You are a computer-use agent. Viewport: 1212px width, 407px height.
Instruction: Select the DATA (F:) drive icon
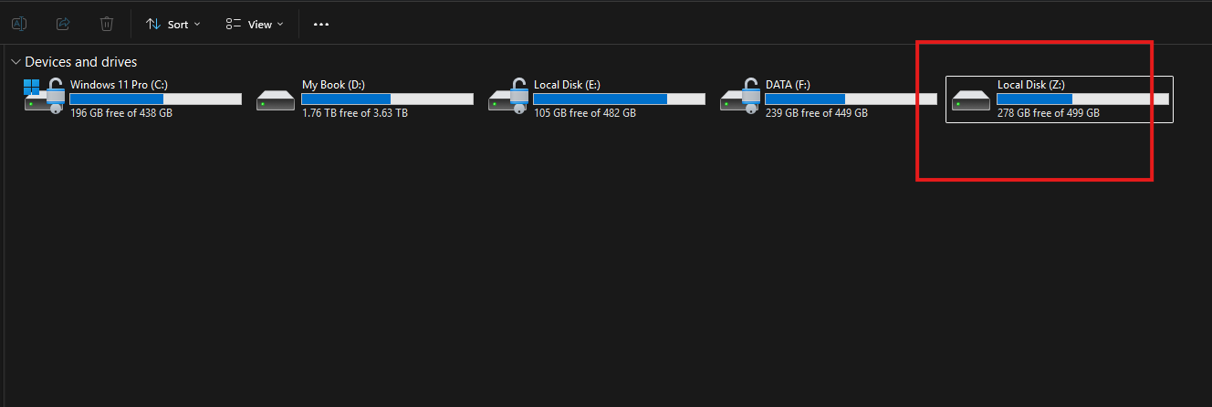coord(739,98)
